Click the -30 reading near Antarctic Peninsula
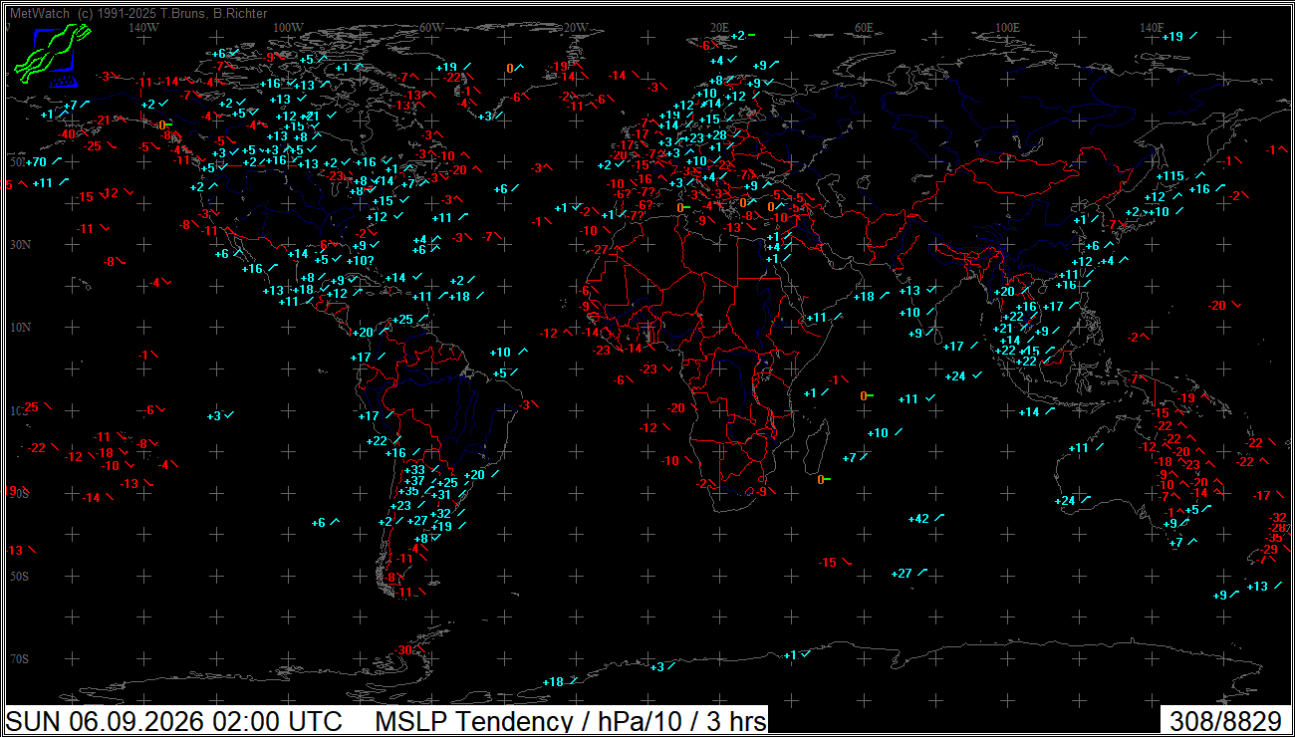The height and width of the screenshot is (737, 1295). pos(402,650)
